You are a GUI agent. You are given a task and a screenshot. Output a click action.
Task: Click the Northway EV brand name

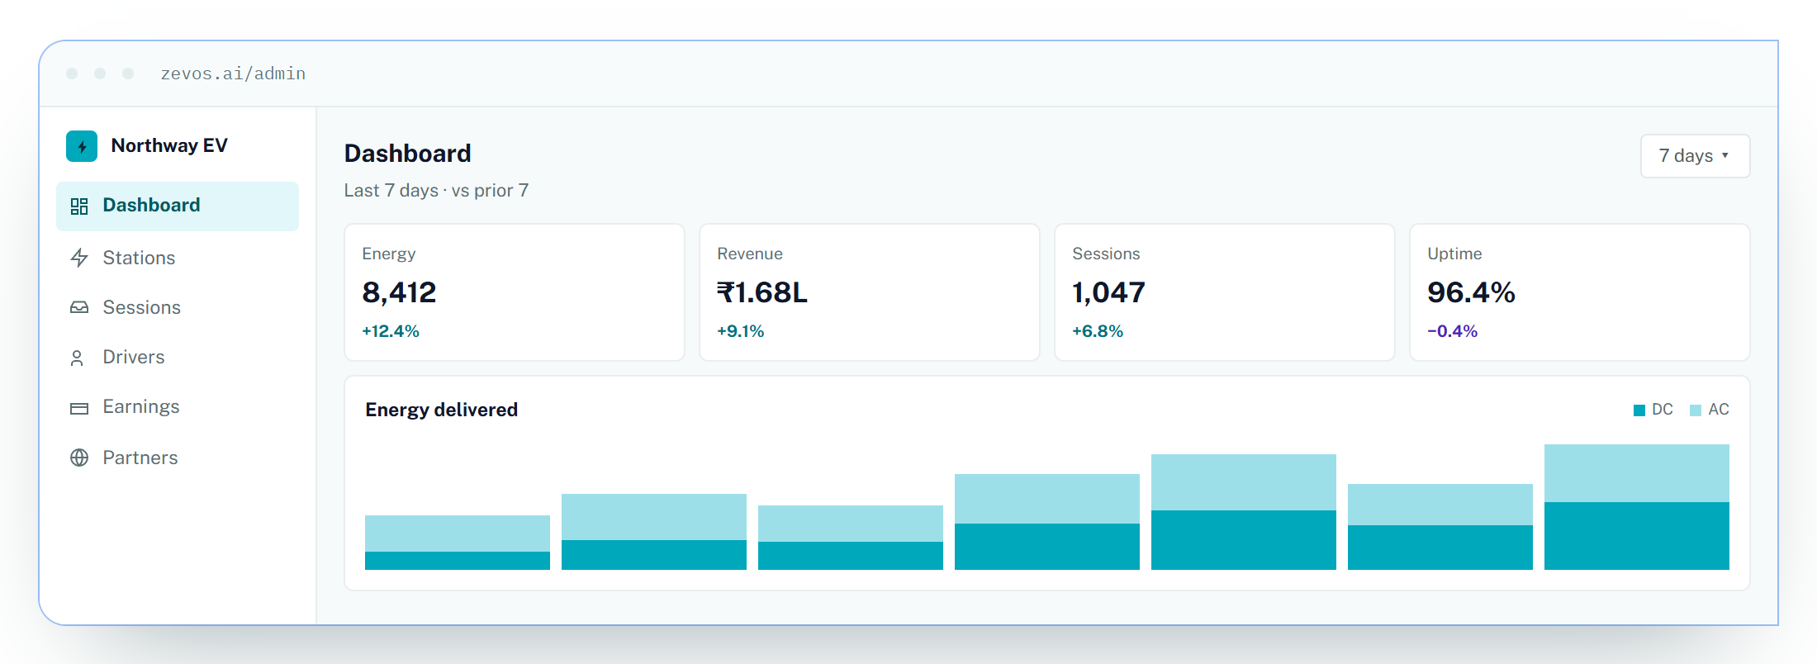[x=169, y=146]
